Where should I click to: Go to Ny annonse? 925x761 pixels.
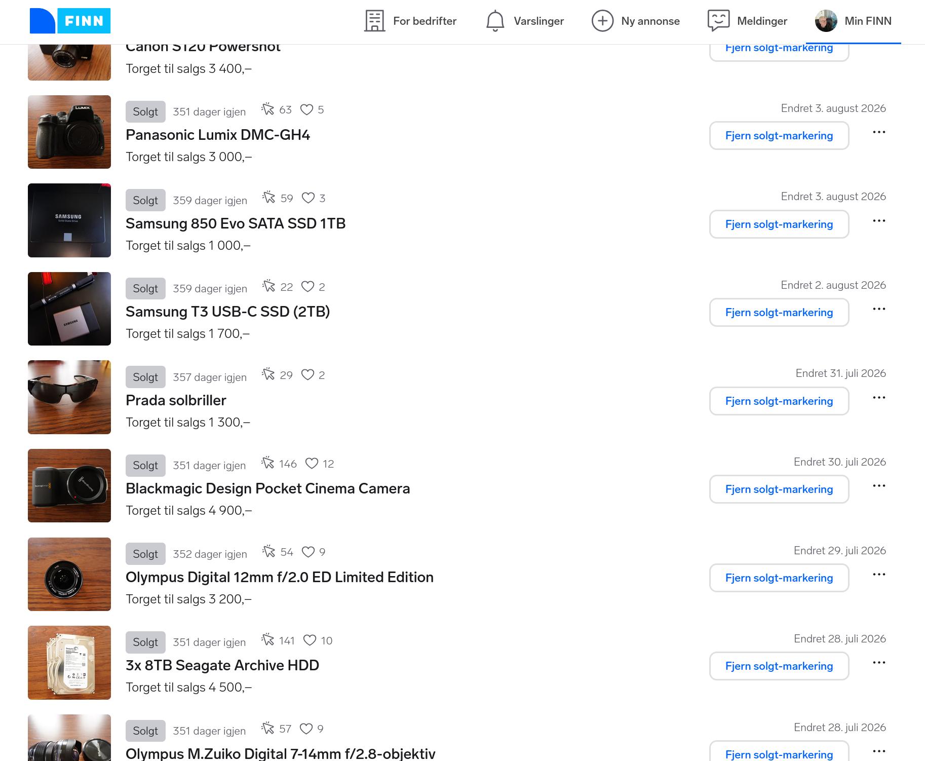[636, 21]
